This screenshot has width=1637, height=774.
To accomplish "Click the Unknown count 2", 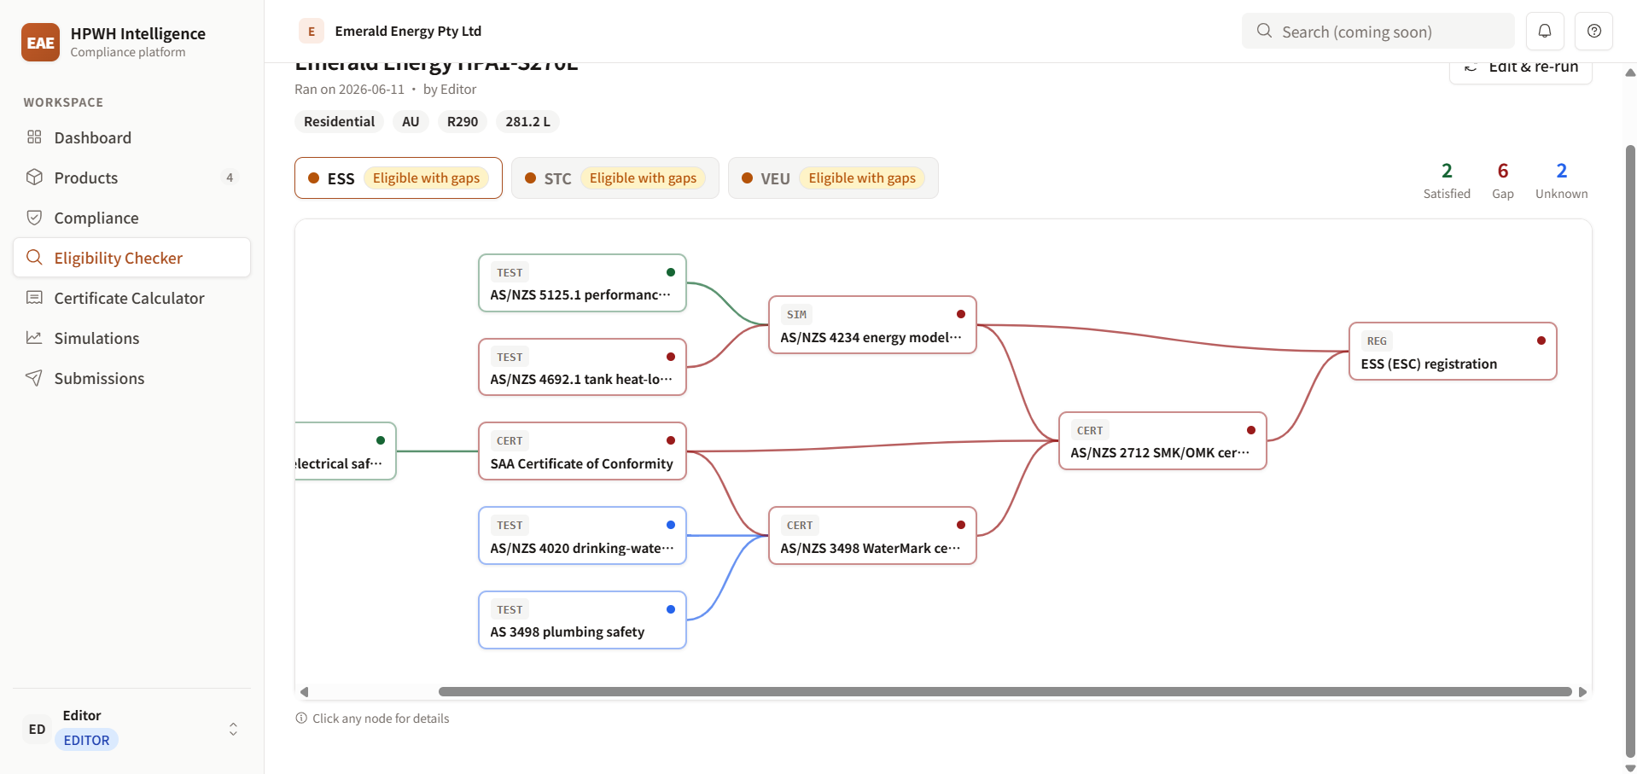I will click(1561, 171).
